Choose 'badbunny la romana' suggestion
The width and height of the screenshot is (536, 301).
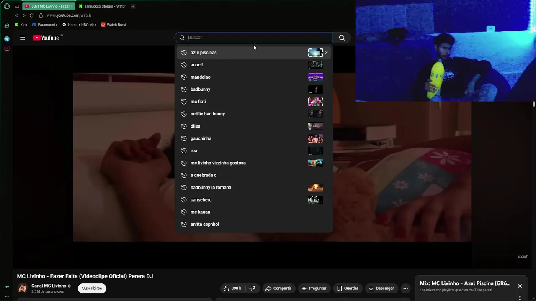pyautogui.click(x=253, y=187)
